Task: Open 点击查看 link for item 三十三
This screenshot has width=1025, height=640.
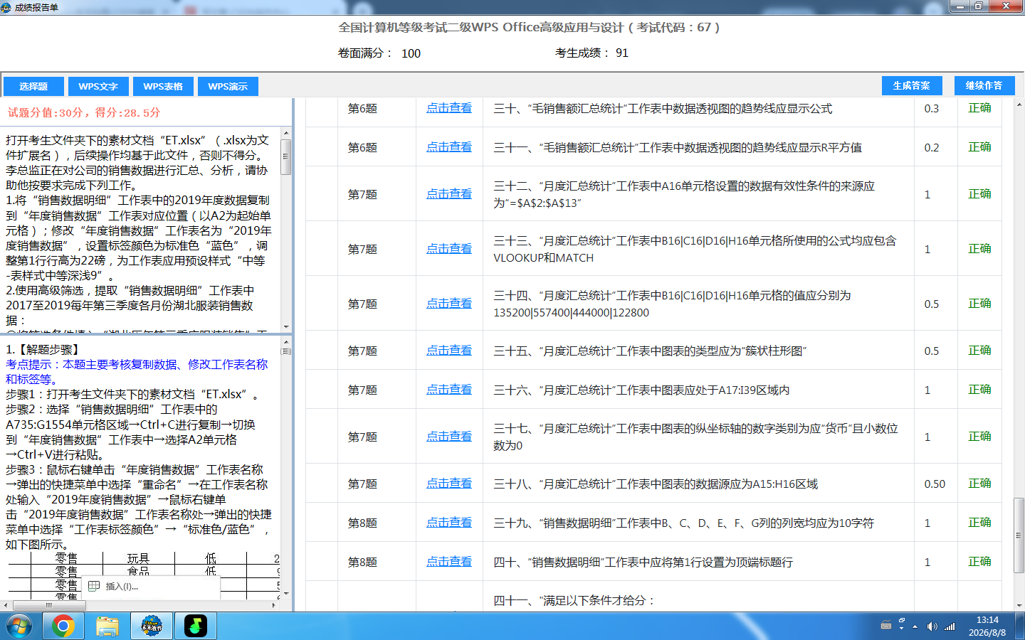Action: point(449,249)
